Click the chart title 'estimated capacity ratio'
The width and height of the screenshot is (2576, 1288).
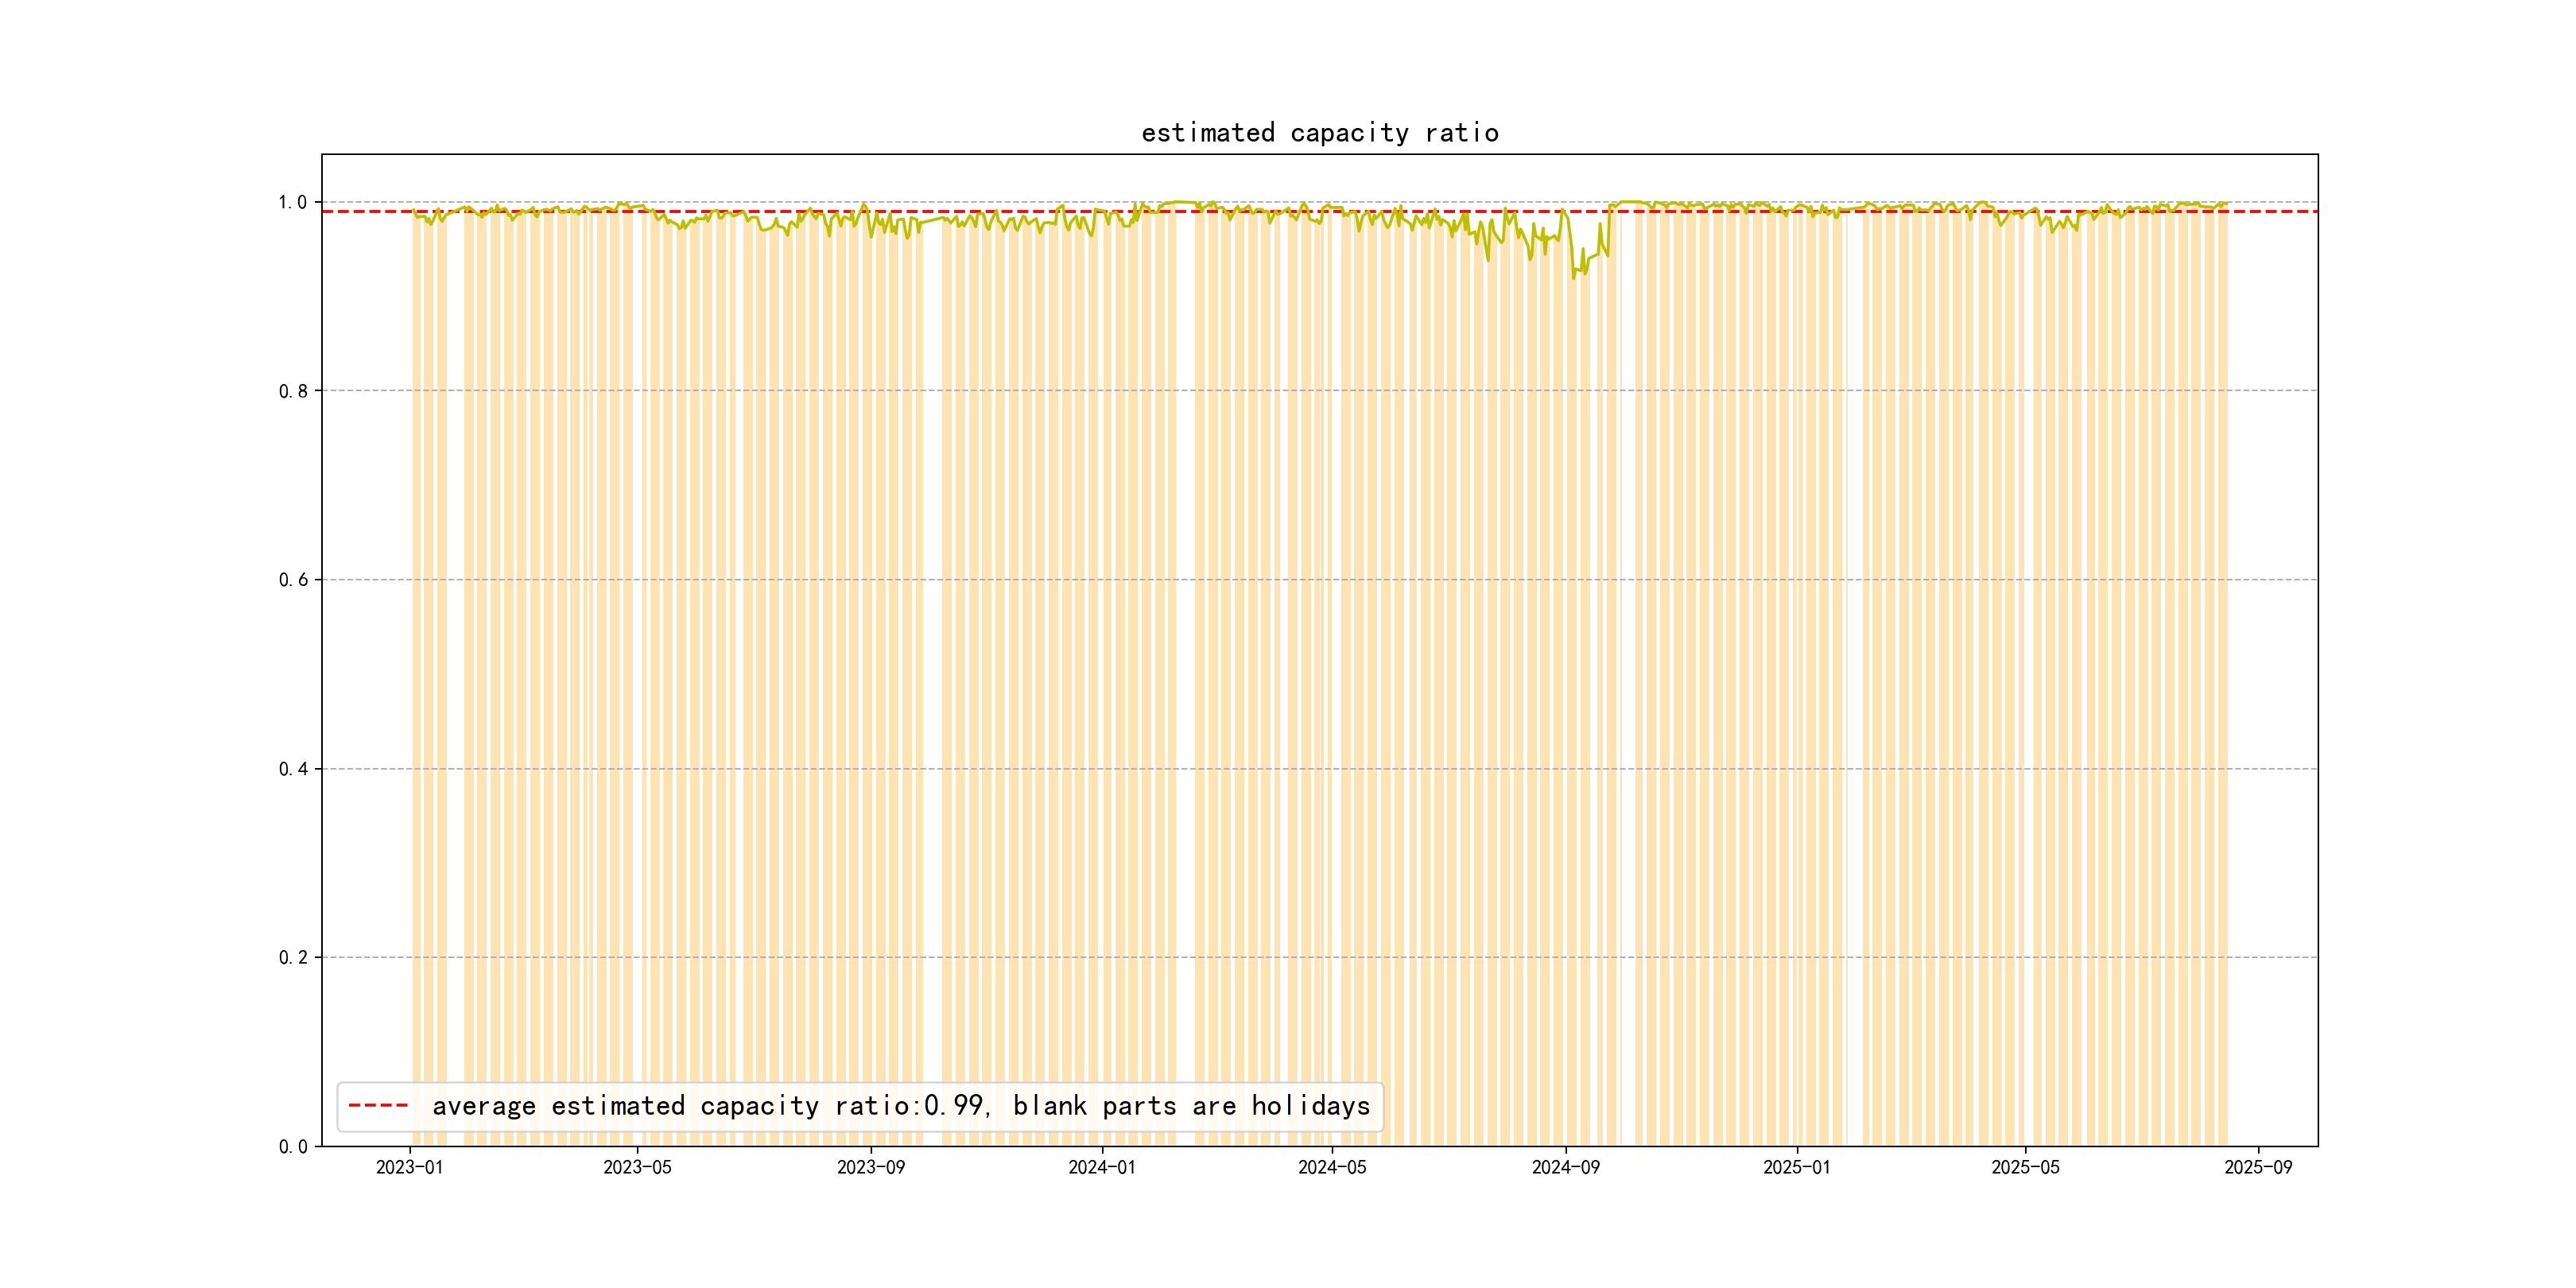[x=1319, y=133]
